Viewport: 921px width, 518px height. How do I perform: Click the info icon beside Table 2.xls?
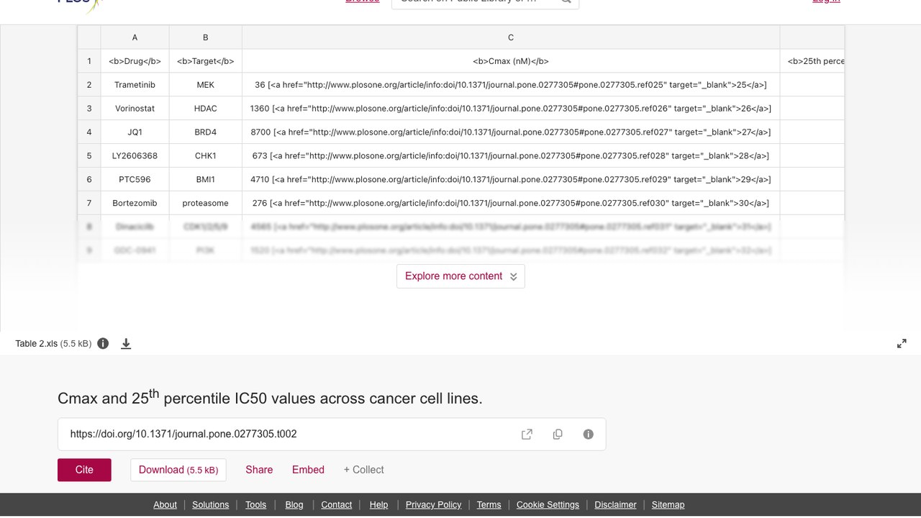[103, 343]
